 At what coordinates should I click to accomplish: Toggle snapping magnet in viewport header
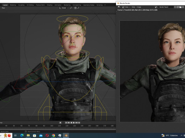click(76, 8)
